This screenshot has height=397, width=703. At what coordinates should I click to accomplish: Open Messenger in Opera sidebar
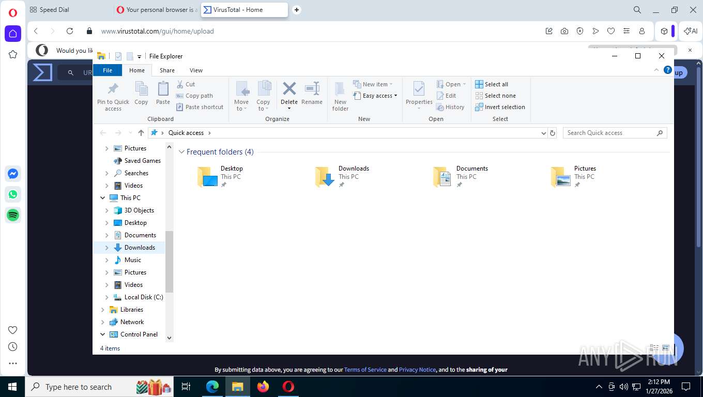tap(13, 174)
